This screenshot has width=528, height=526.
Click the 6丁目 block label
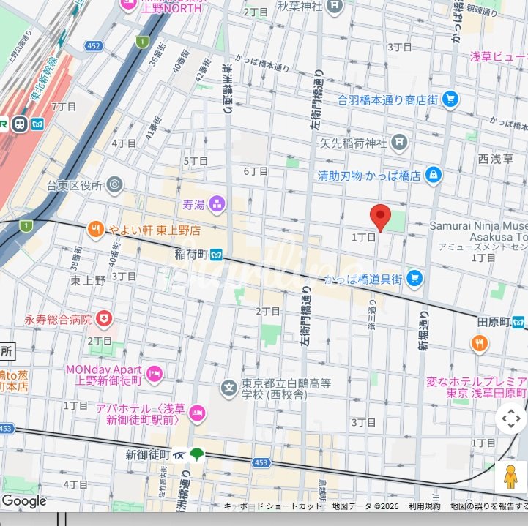click(256, 171)
